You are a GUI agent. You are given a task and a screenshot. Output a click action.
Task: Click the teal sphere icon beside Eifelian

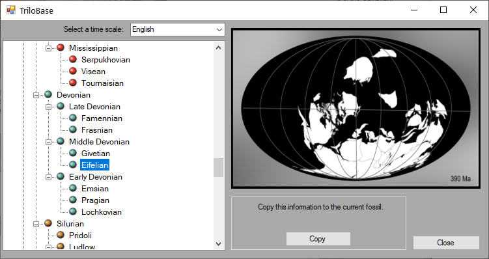[73, 165]
